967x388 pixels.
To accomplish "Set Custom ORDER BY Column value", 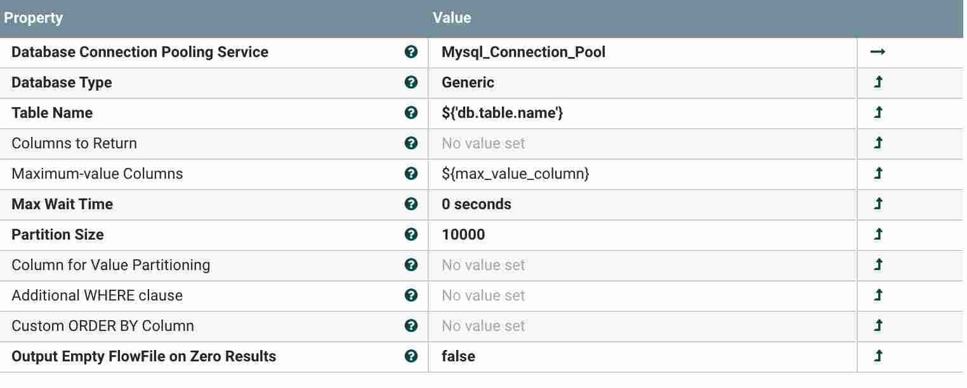I will coord(483,326).
